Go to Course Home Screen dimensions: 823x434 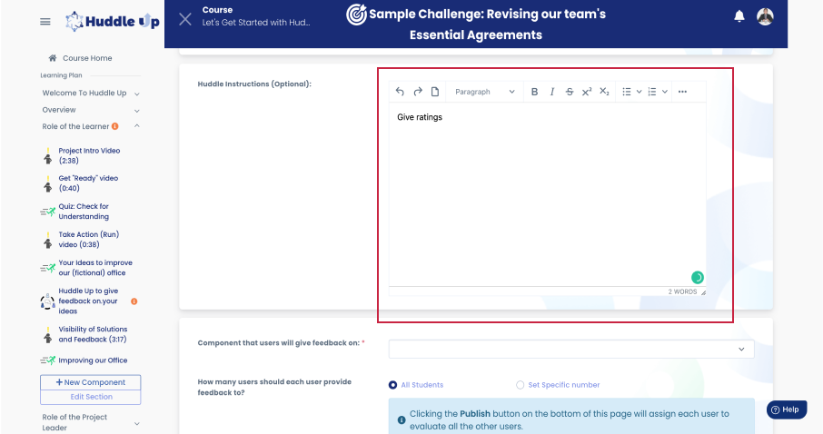[87, 58]
